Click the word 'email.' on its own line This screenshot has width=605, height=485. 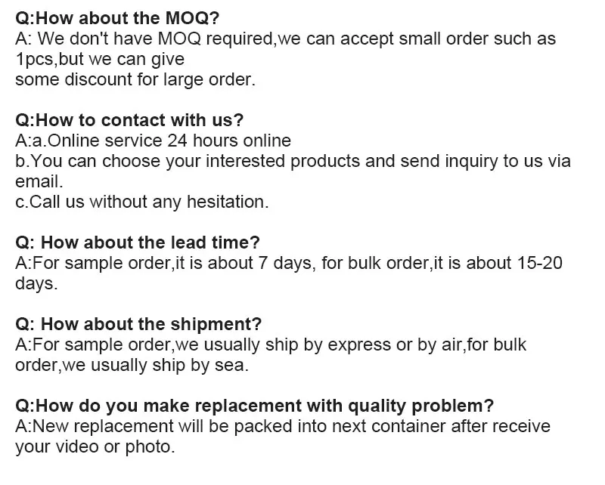pyautogui.click(x=39, y=181)
